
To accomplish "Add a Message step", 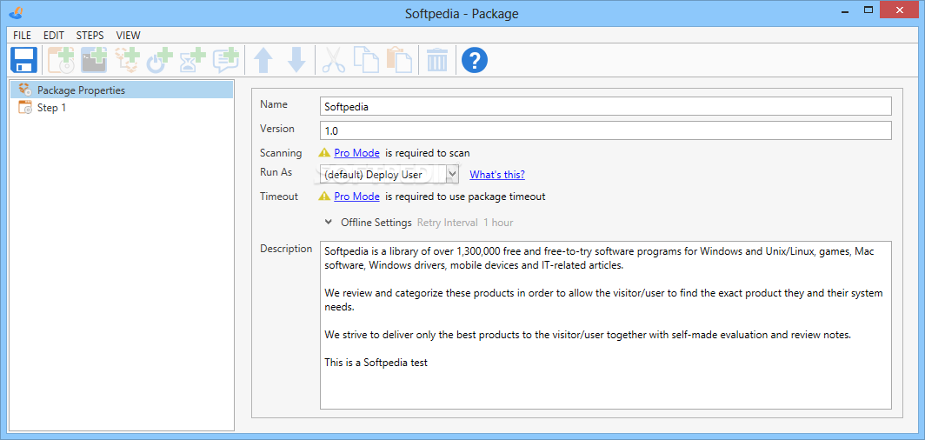I will click(x=226, y=60).
